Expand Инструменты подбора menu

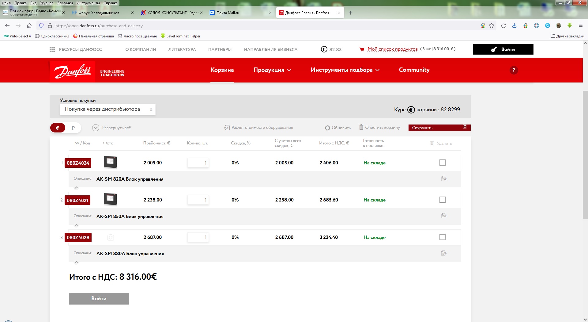[x=345, y=70]
